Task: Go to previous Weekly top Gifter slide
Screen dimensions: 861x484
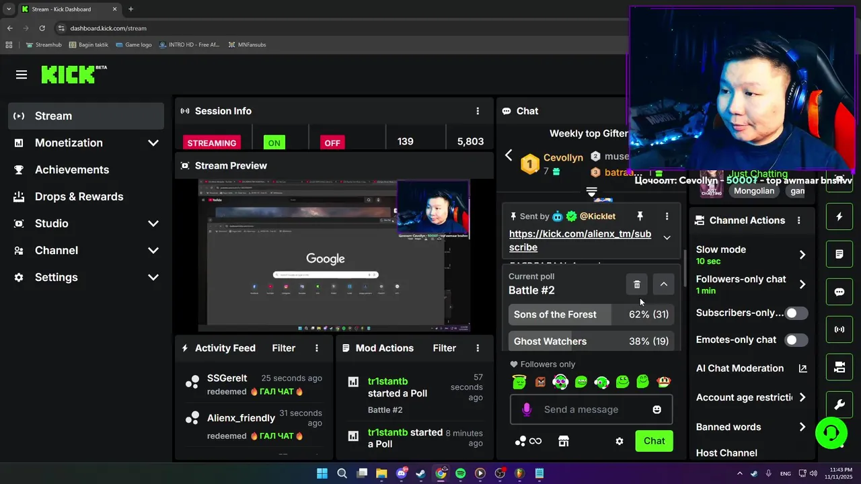Action: click(x=509, y=155)
